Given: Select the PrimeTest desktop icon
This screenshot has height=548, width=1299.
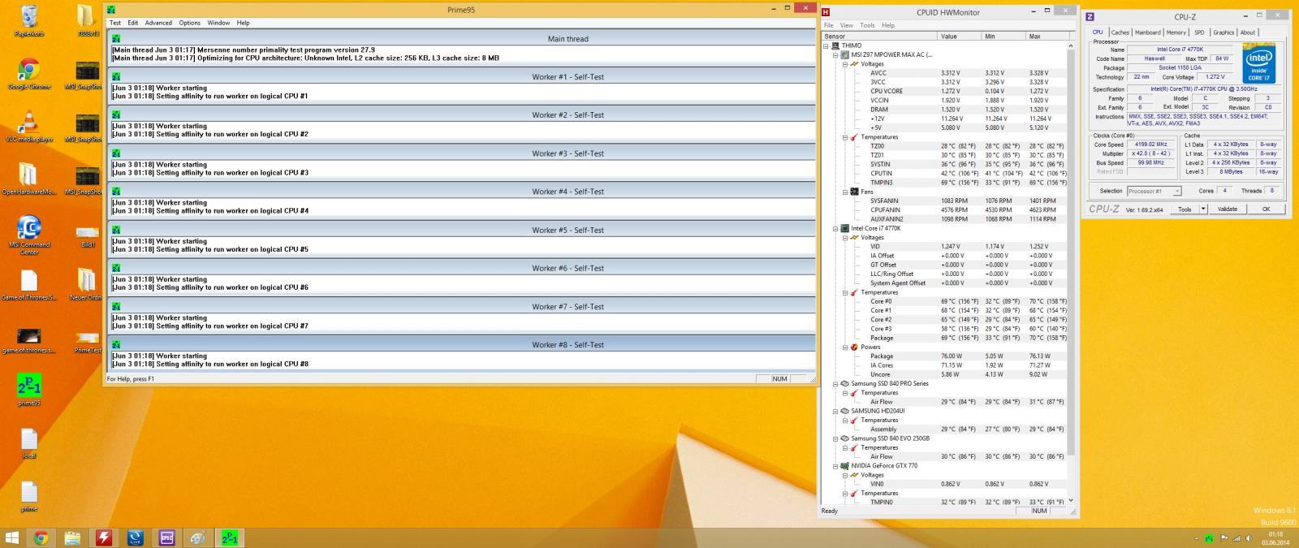Looking at the screenshot, I should tap(87, 341).
